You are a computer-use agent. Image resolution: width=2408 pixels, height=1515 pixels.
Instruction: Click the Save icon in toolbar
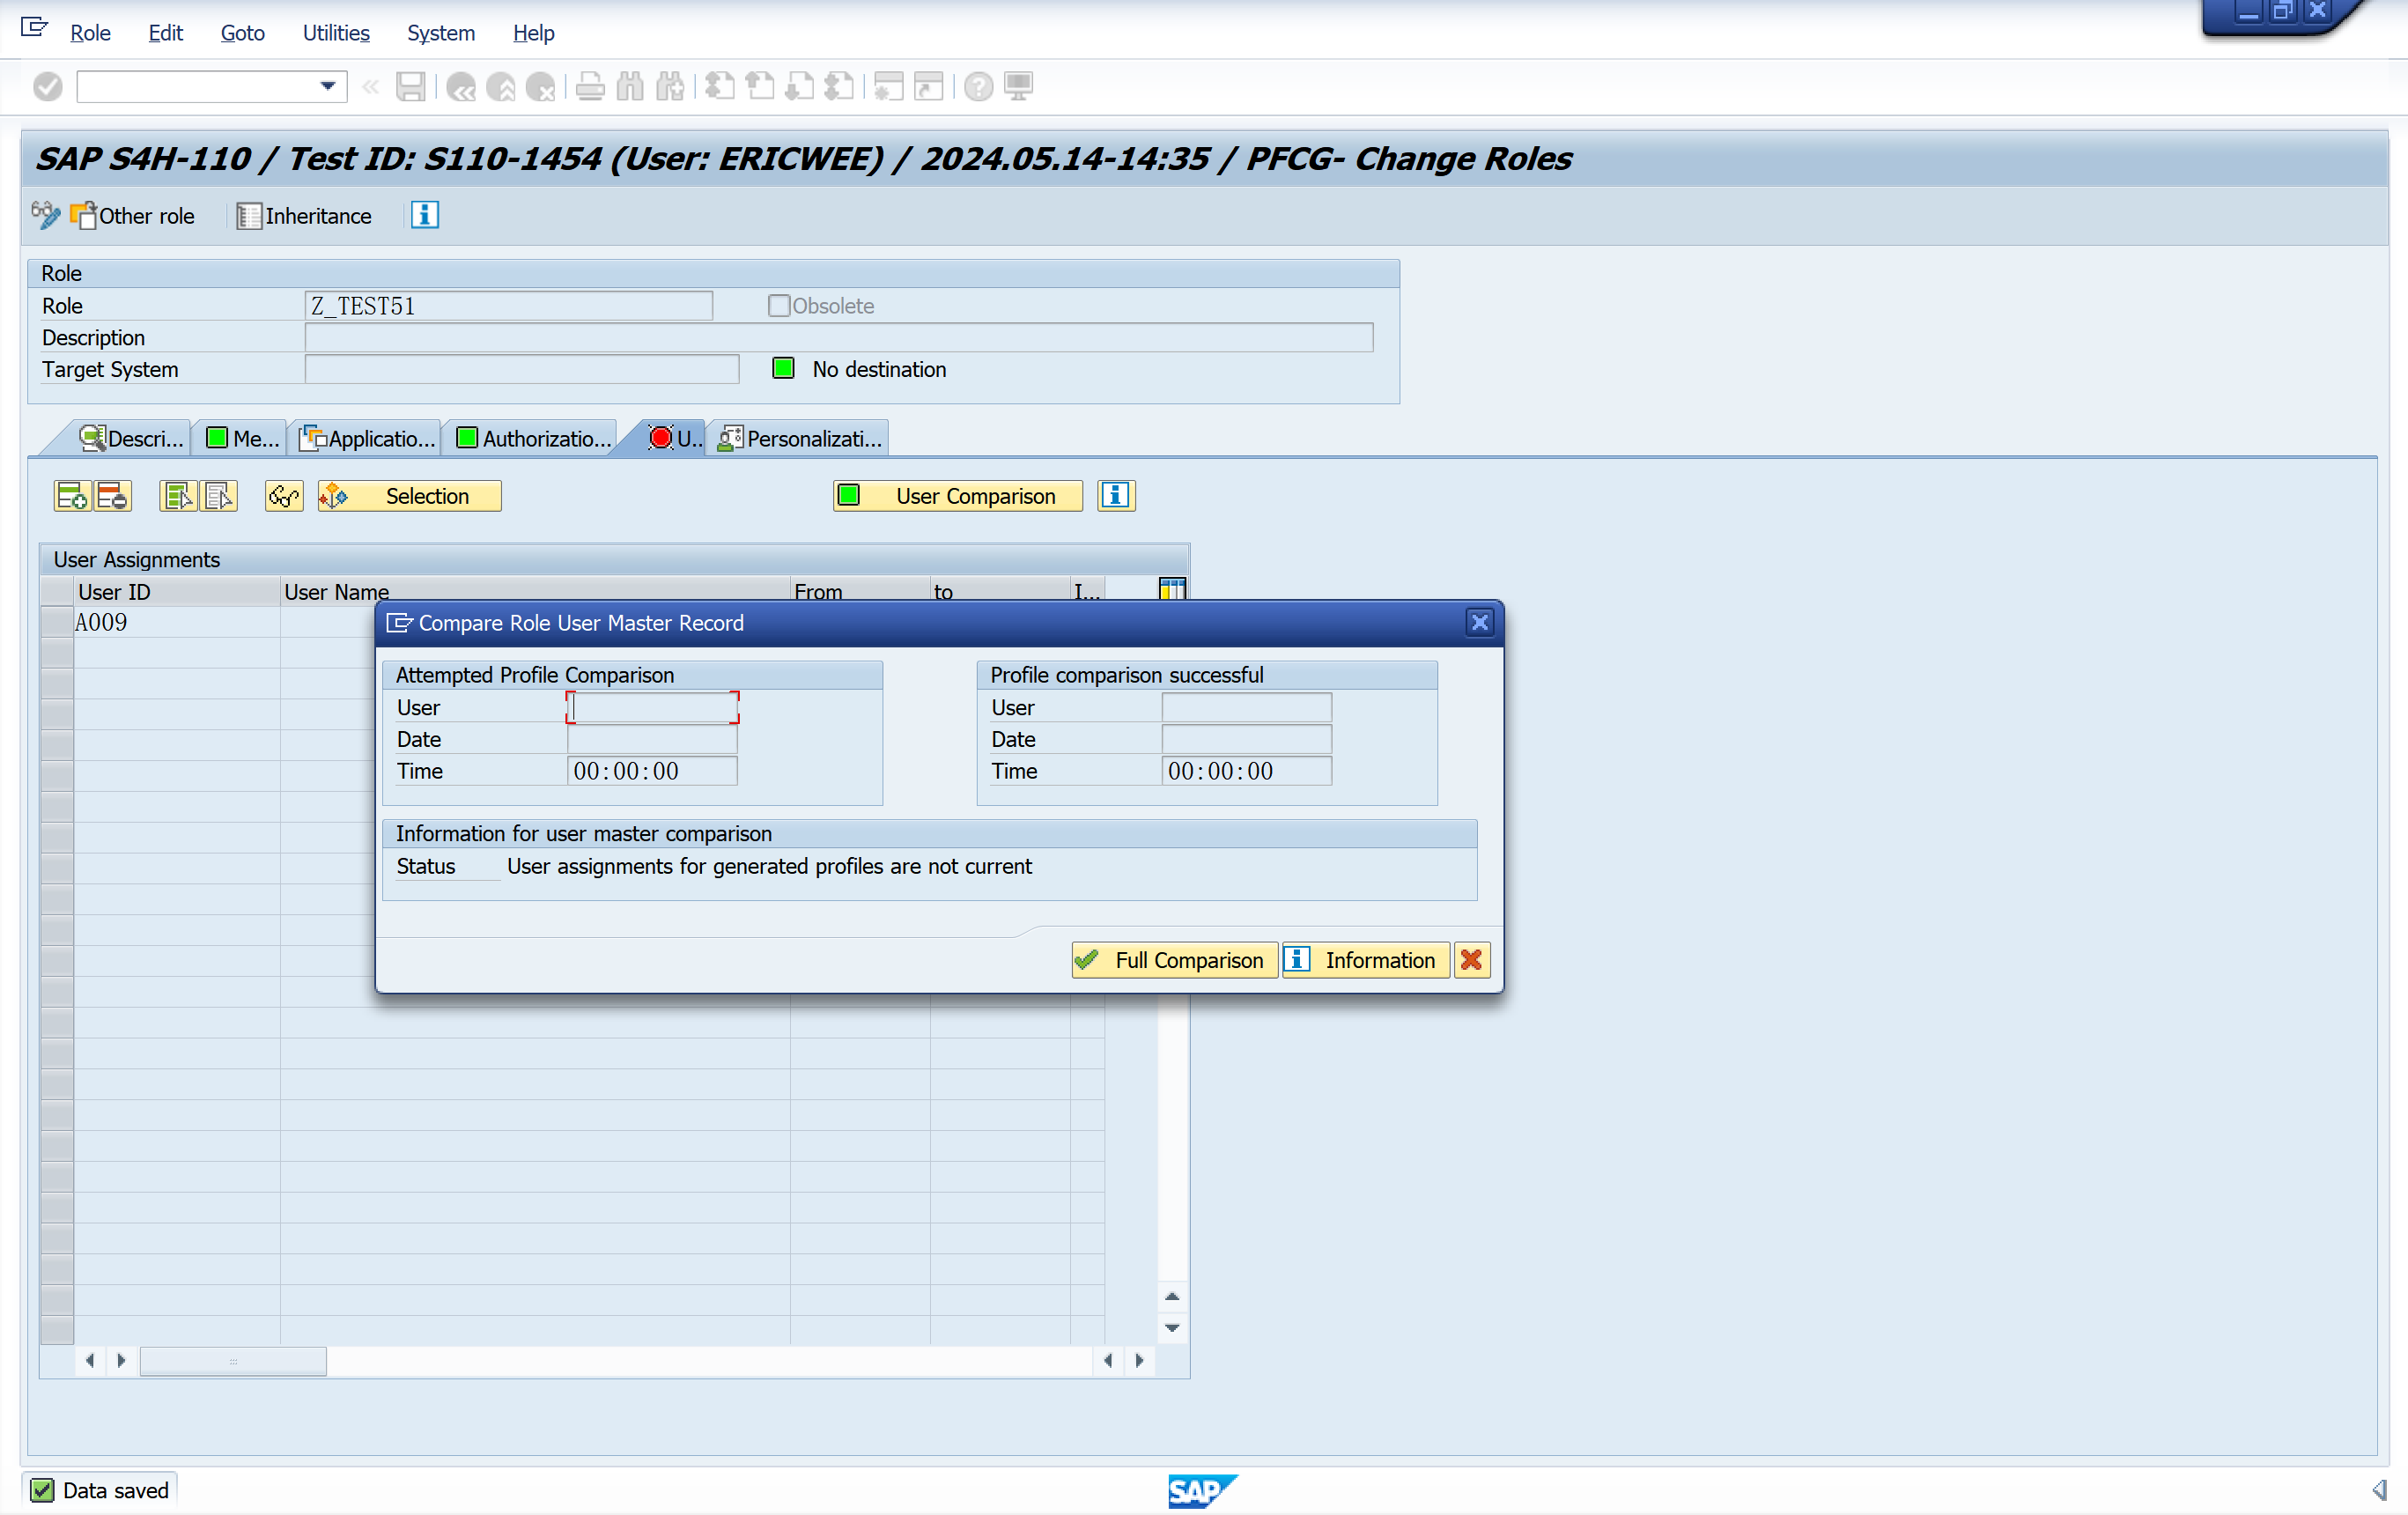410,87
